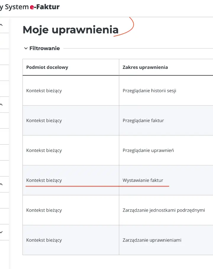Click the Zakres uprawnienia column header
Viewport: 213px width, 269px height.
click(145, 67)
